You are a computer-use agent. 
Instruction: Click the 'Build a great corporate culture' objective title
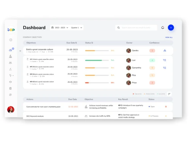(x=40, y=49)
